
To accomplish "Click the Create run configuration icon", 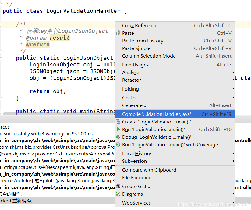I will click(x=118, y=122).
